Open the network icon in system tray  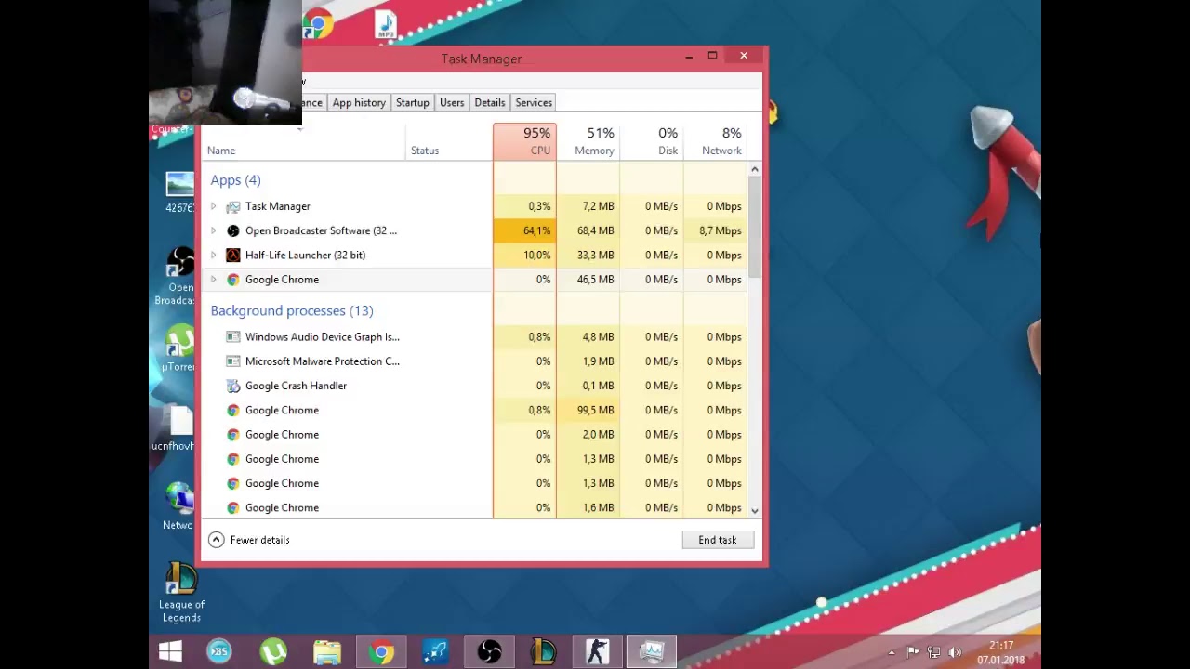click(933, 653)
